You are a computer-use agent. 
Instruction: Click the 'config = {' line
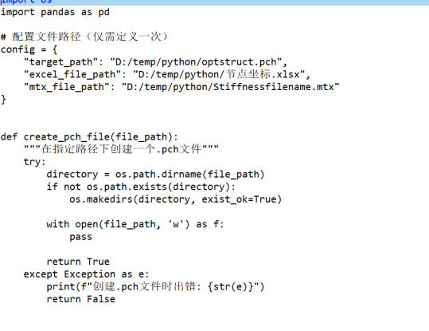[x=29, y=49]
